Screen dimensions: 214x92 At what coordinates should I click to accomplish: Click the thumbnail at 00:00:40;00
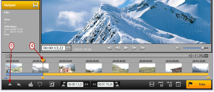pos(120,68)
